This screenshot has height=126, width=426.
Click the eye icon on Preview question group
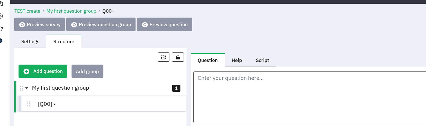(x=74, y=25)
